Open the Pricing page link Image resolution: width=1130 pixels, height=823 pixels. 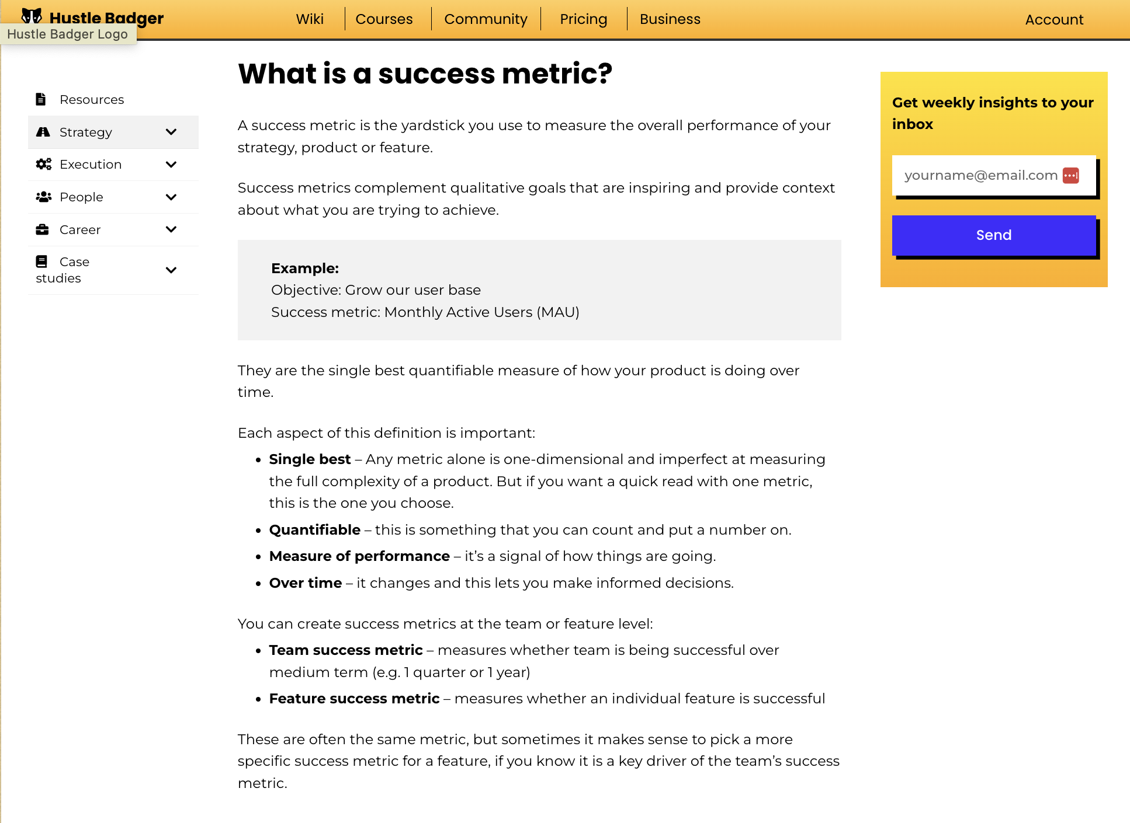tap(583, 19)
